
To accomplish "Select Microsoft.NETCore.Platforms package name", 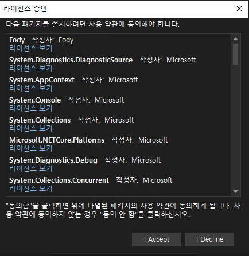I will 57,140.
